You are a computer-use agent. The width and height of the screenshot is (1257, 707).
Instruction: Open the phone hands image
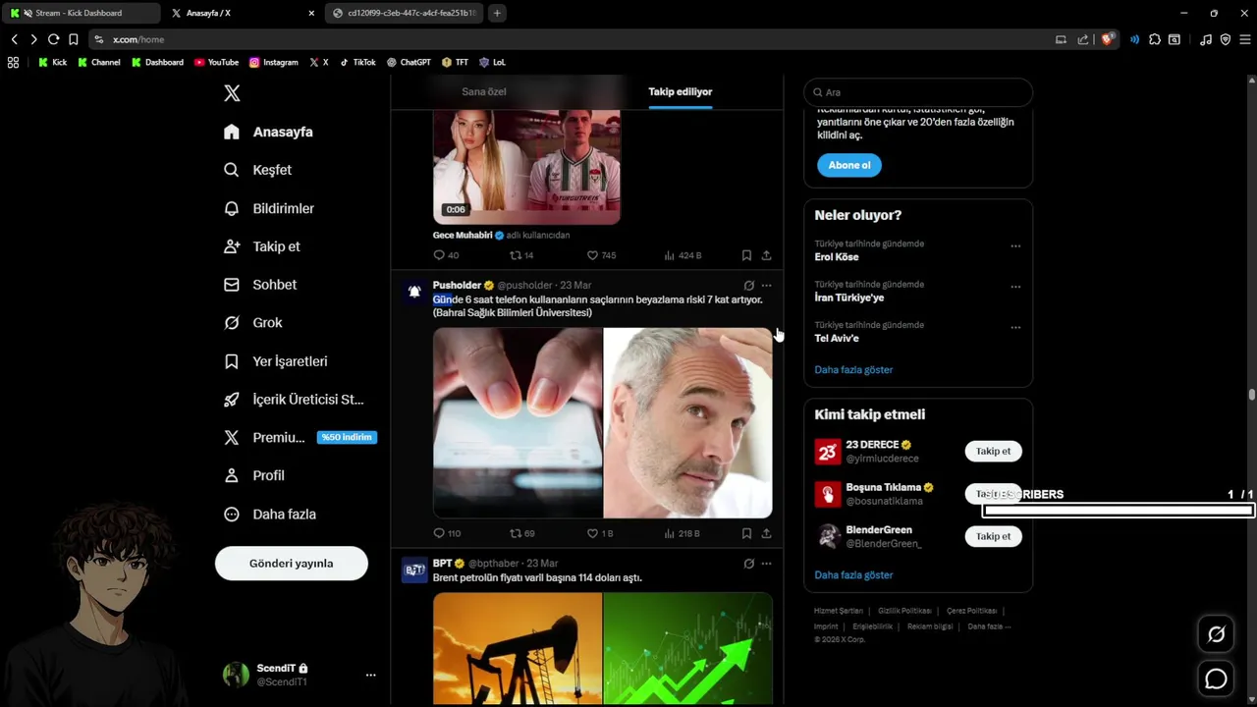tap(518, 422)
